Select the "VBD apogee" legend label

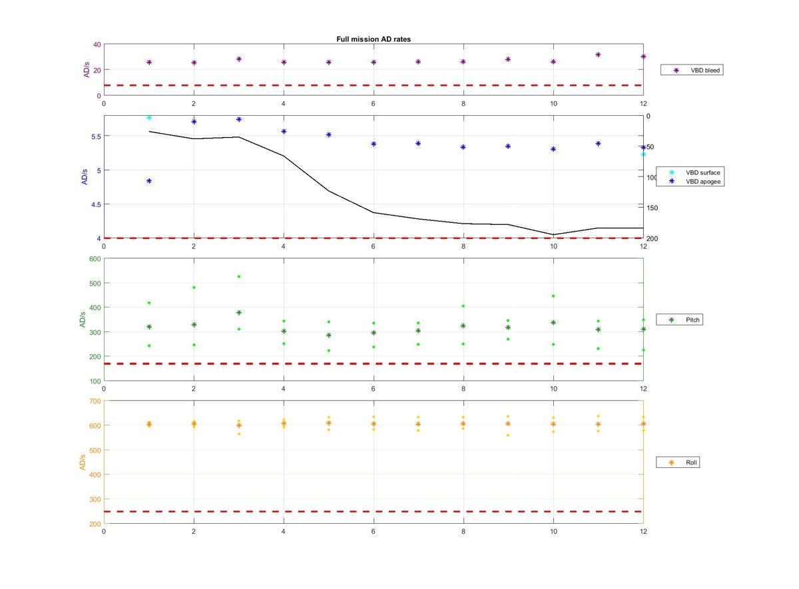tap(703, 181)
